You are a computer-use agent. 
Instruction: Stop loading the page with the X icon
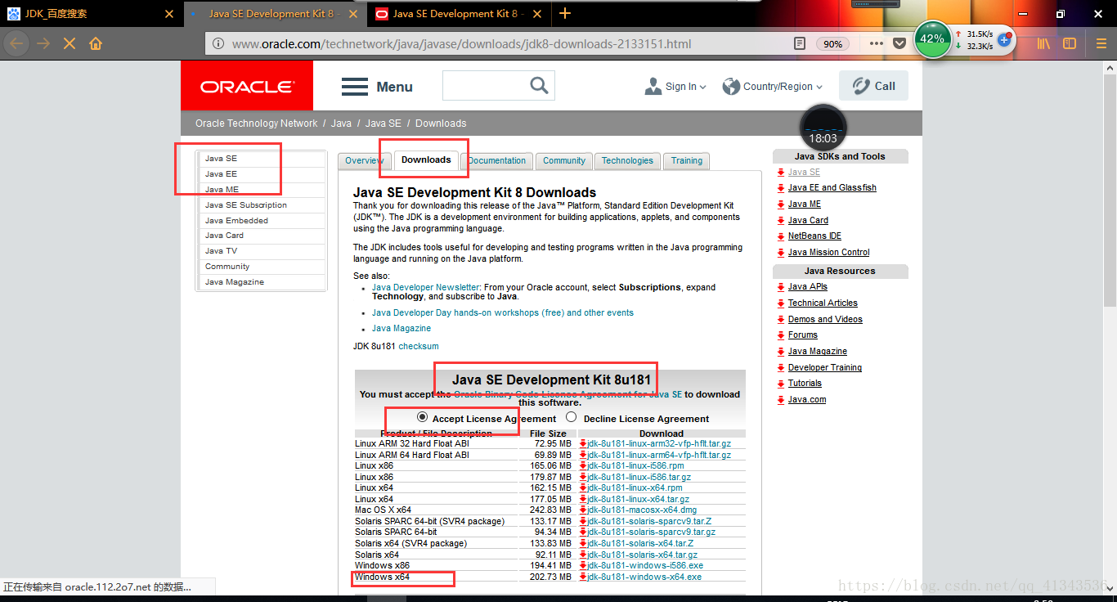[x=70, y=43]
